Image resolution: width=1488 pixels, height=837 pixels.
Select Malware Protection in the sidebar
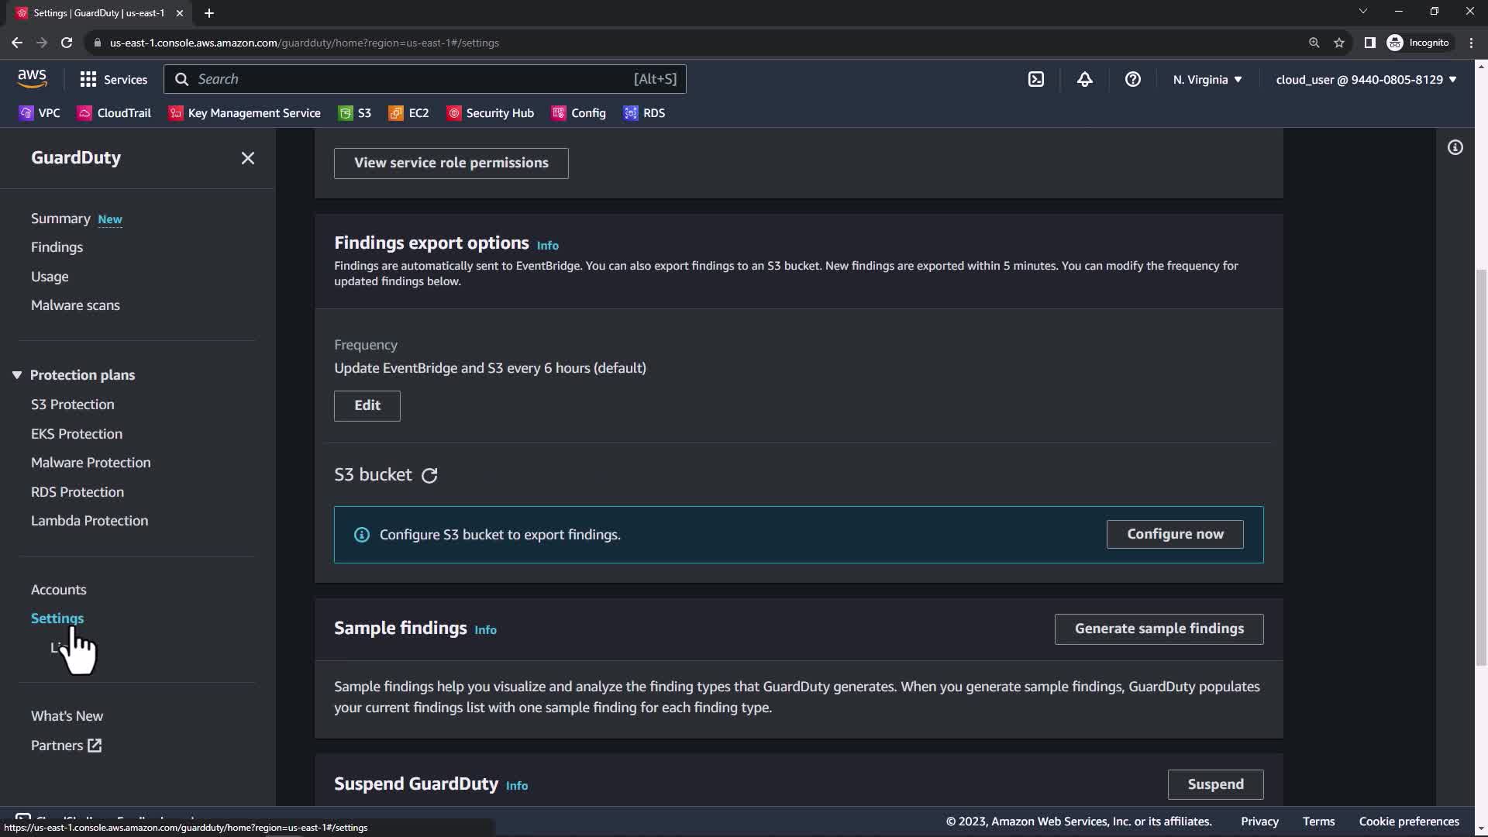point(91,463)
